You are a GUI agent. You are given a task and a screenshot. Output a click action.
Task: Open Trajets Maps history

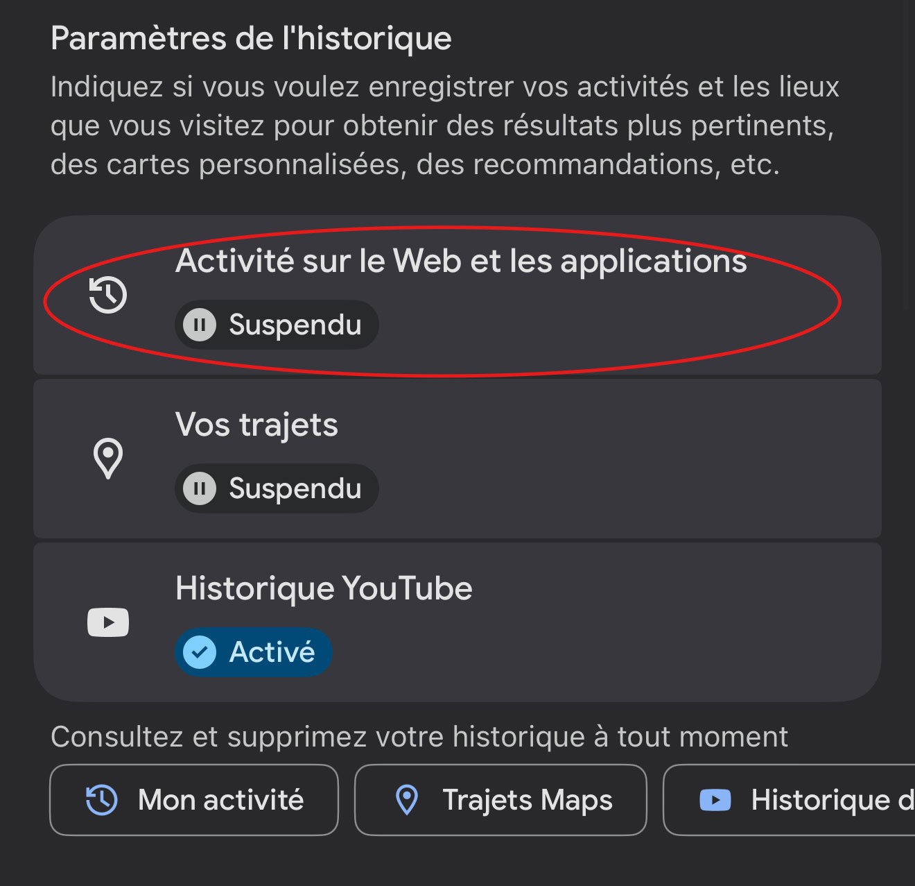[x=500, y=800]
